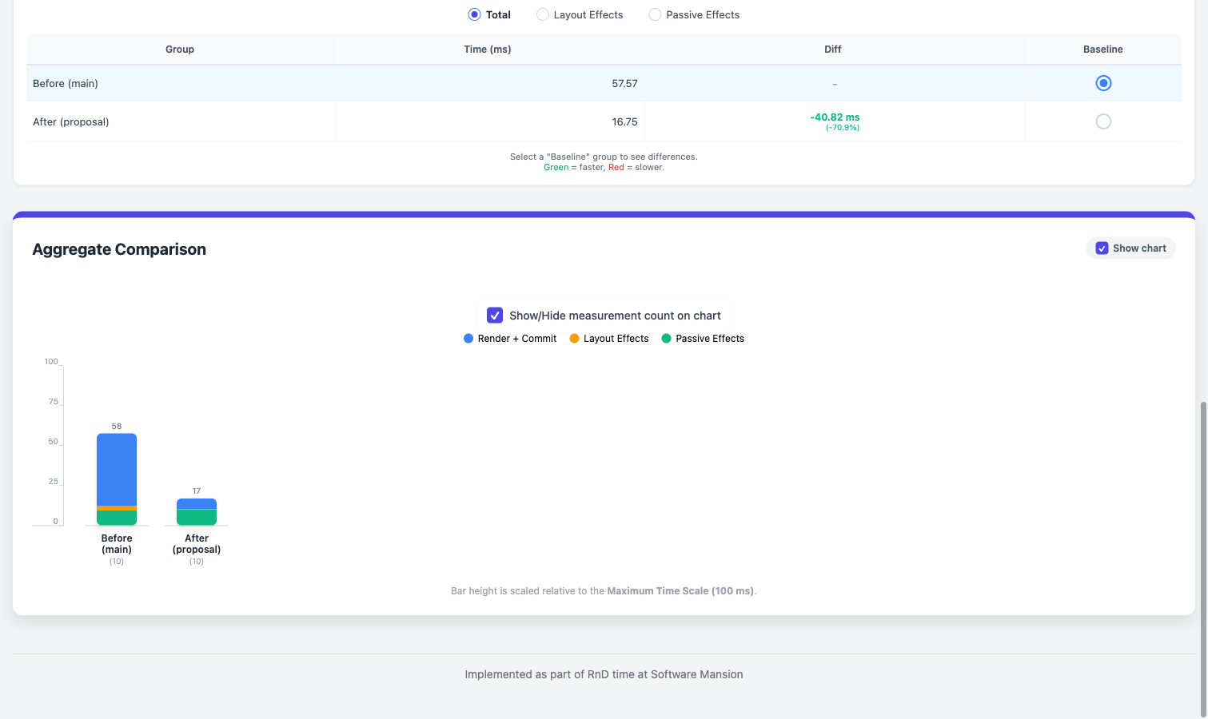Screen dimensions: 1208x719
Task: Click the 16.75 time value
Action: tap(624, 121)
